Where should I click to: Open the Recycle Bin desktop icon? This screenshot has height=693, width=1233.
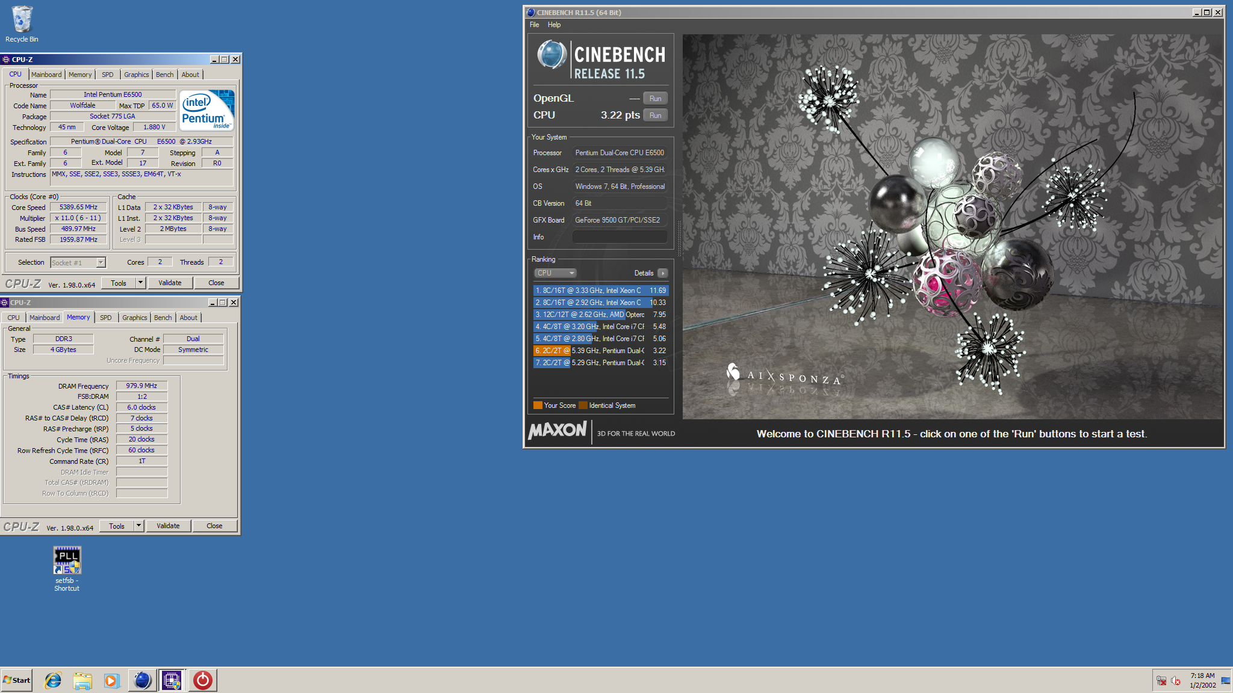coord(22,24)
